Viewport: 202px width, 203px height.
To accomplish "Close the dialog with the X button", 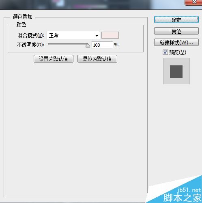I will pos(193,2).
